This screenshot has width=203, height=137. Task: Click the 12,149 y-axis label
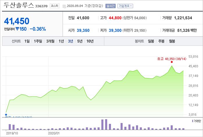pos(193,105)
